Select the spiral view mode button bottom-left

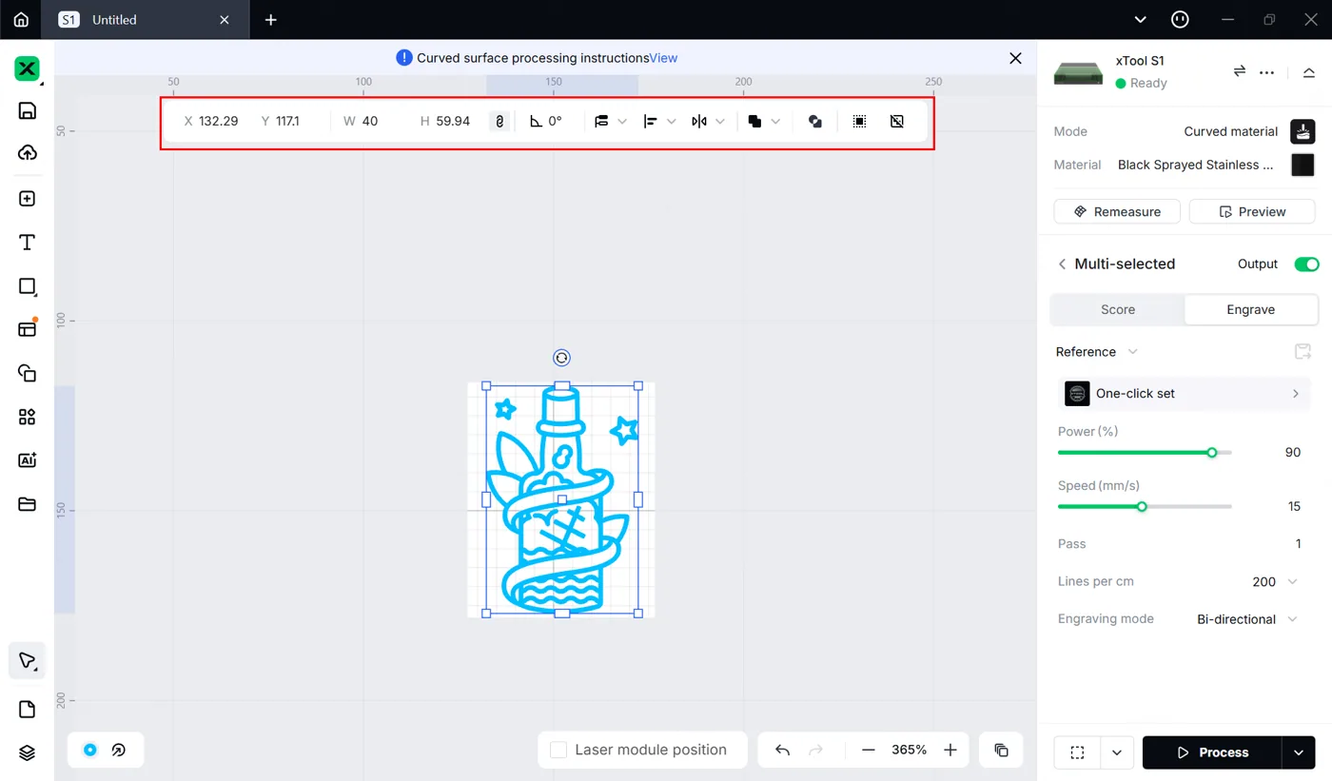click(119, 750)
